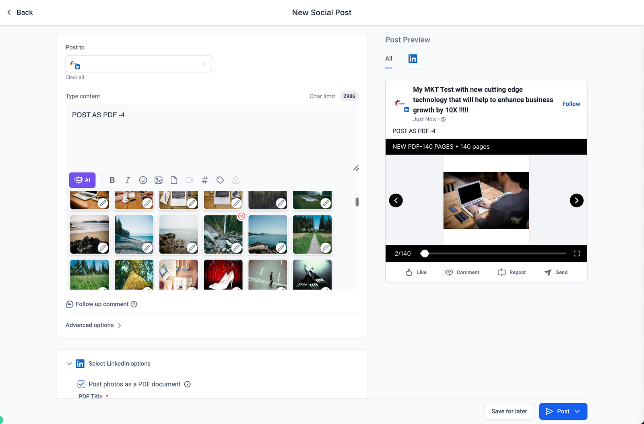Open the AI content assistant
The image size is (644, 424).
click(82, 180)
